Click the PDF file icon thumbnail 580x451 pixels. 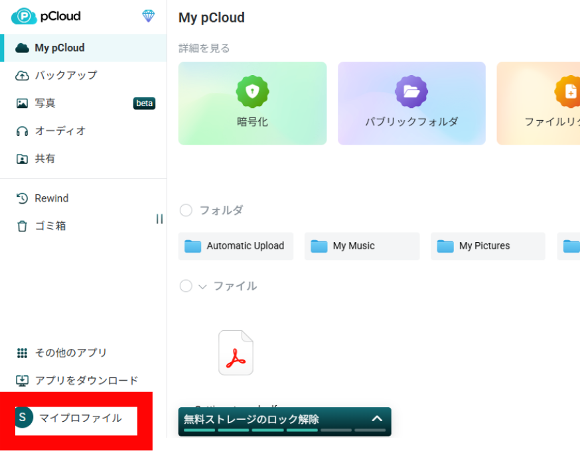pos(236,353)
